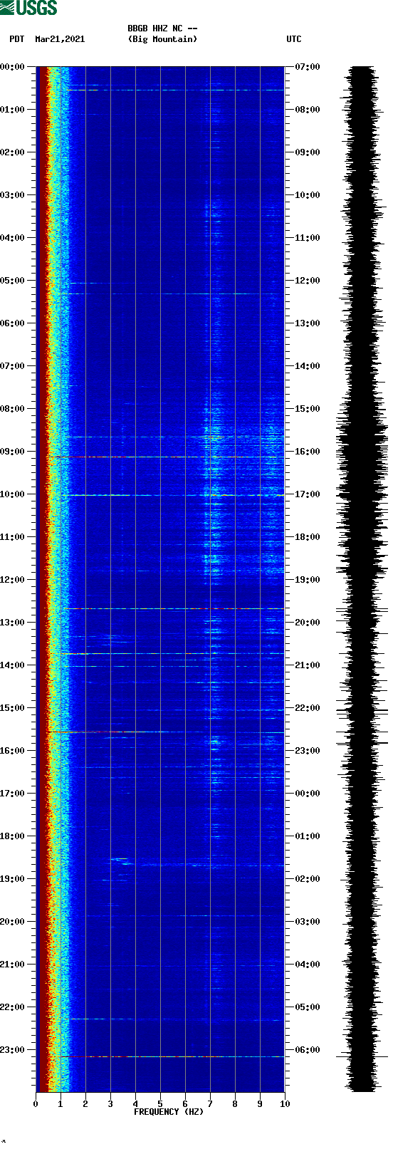Click the 2 Hz frequency tick label

coord(85,1104)
